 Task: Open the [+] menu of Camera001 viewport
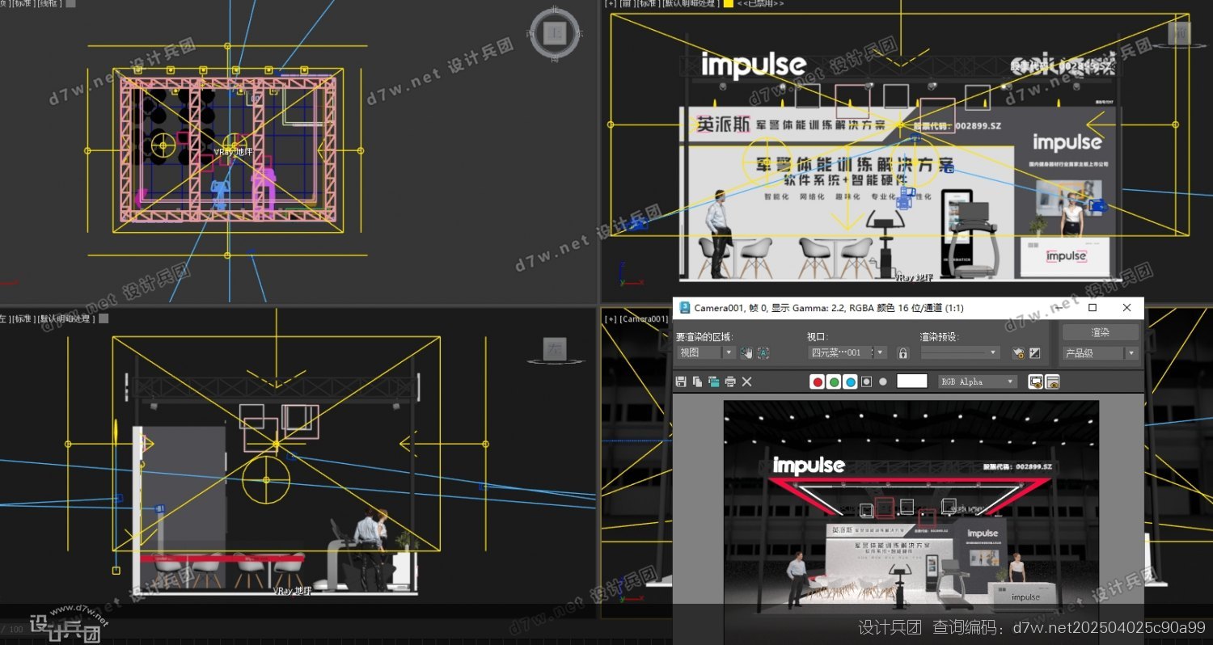[611, 319]
